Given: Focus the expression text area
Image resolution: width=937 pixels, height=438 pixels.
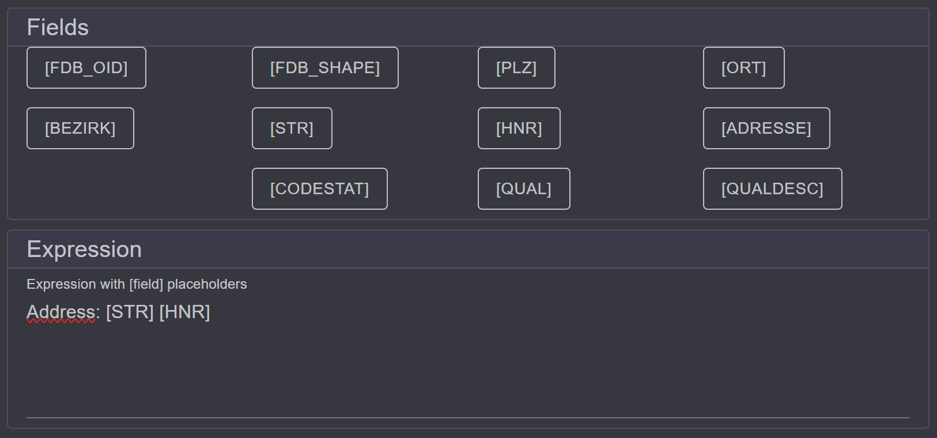Looking at the screenshot, I should coord(468,357).
